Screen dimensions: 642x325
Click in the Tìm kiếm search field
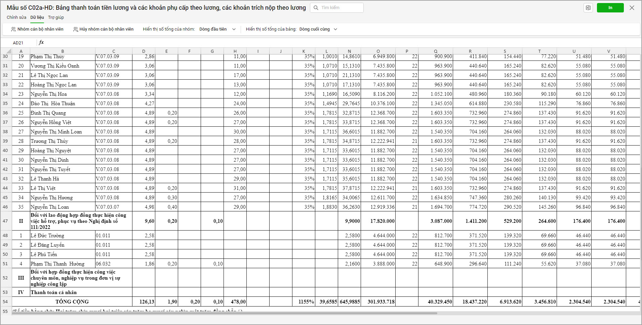[340, 8]
